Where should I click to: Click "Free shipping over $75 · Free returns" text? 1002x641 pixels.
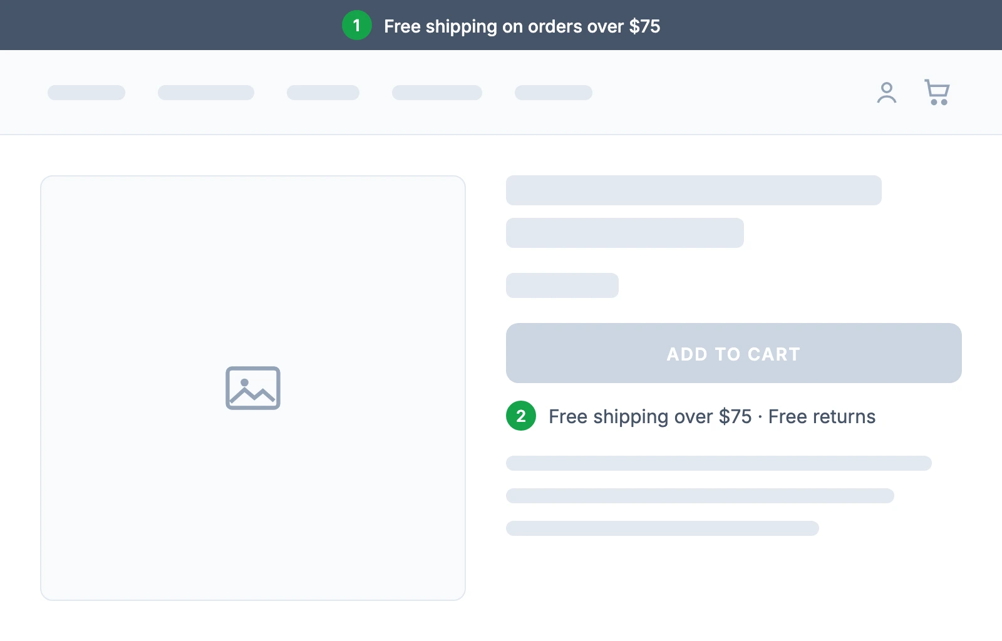[x=712, y=417]
